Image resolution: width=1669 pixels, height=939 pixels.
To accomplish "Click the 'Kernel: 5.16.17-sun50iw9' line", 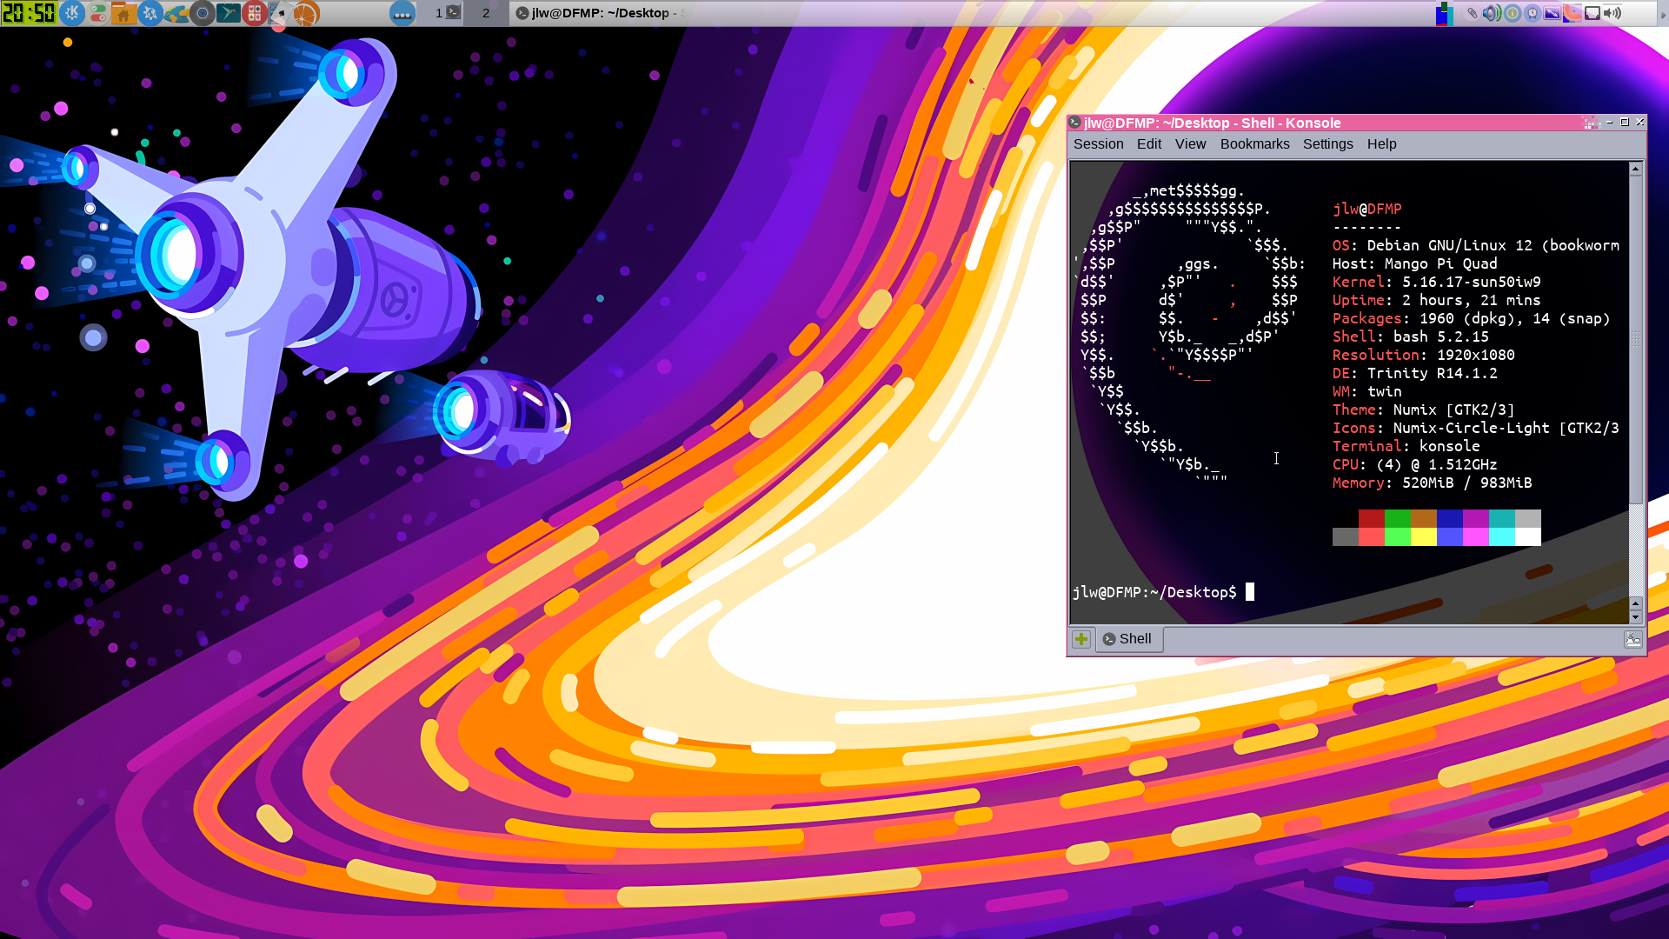I will [1436, 282].
